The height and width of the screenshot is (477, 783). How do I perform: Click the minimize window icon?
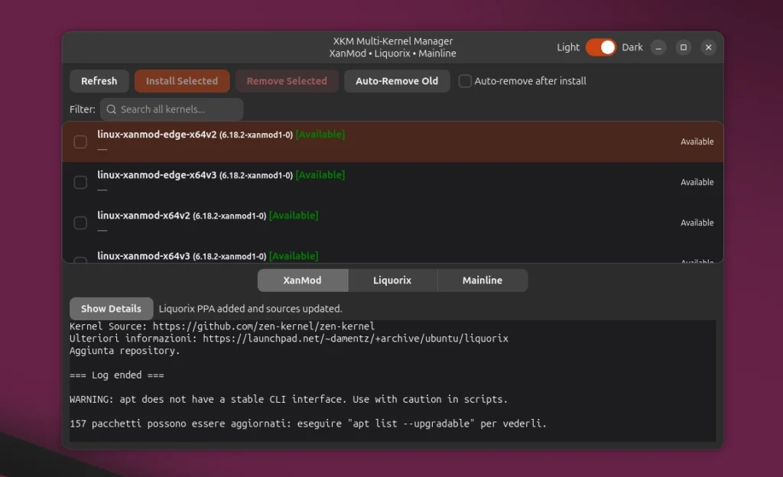click(658, 47)
